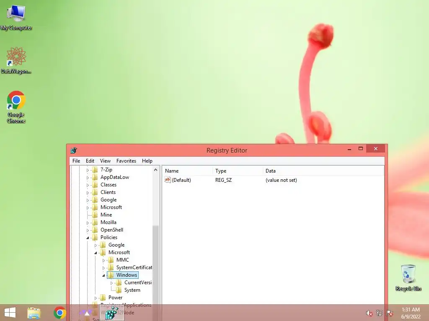
Task: Expand the SystemCertificates key
Action: click(103, 268)
